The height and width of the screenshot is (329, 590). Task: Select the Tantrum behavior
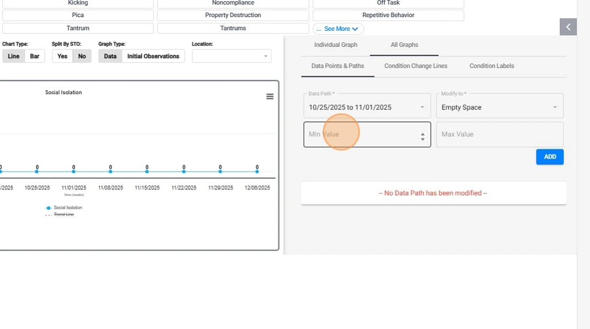click(x=78, y=28)
